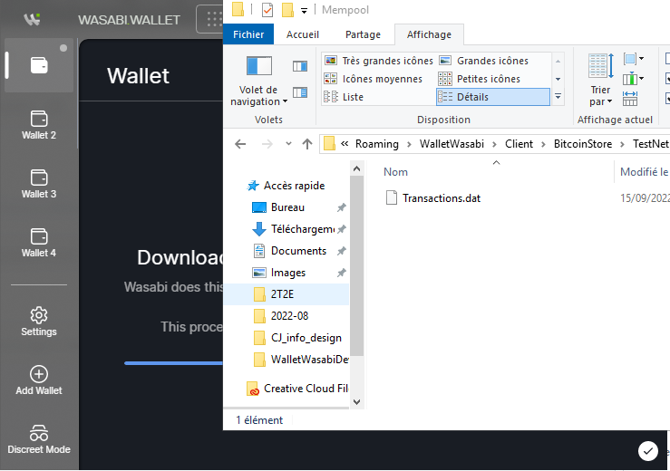This screenshot has width=670, height=471.
Task: Open Wallet 3 in Wasabi sidebar
Action: click(x=39, y=184)
